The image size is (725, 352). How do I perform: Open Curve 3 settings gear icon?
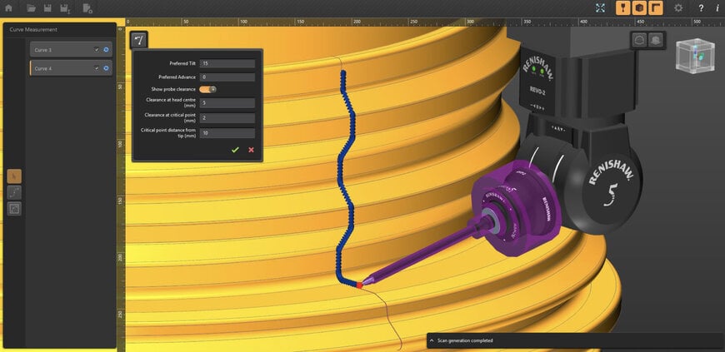[x=106, y=49]
